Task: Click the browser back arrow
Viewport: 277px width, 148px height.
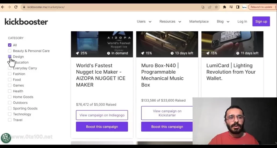Action: 3,7
